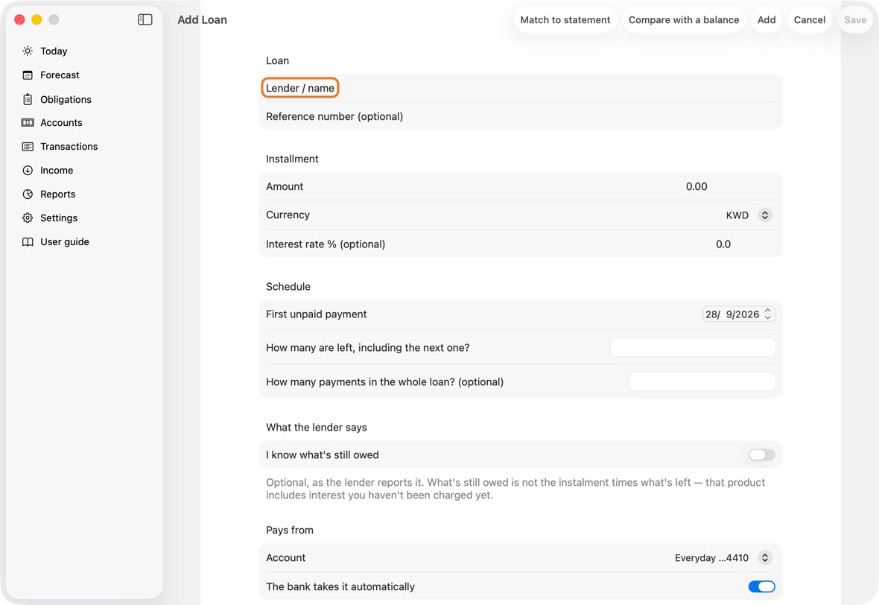This screenshot has width=879, height=605.
Task: Click the Match to statement button
Action: 565,19
